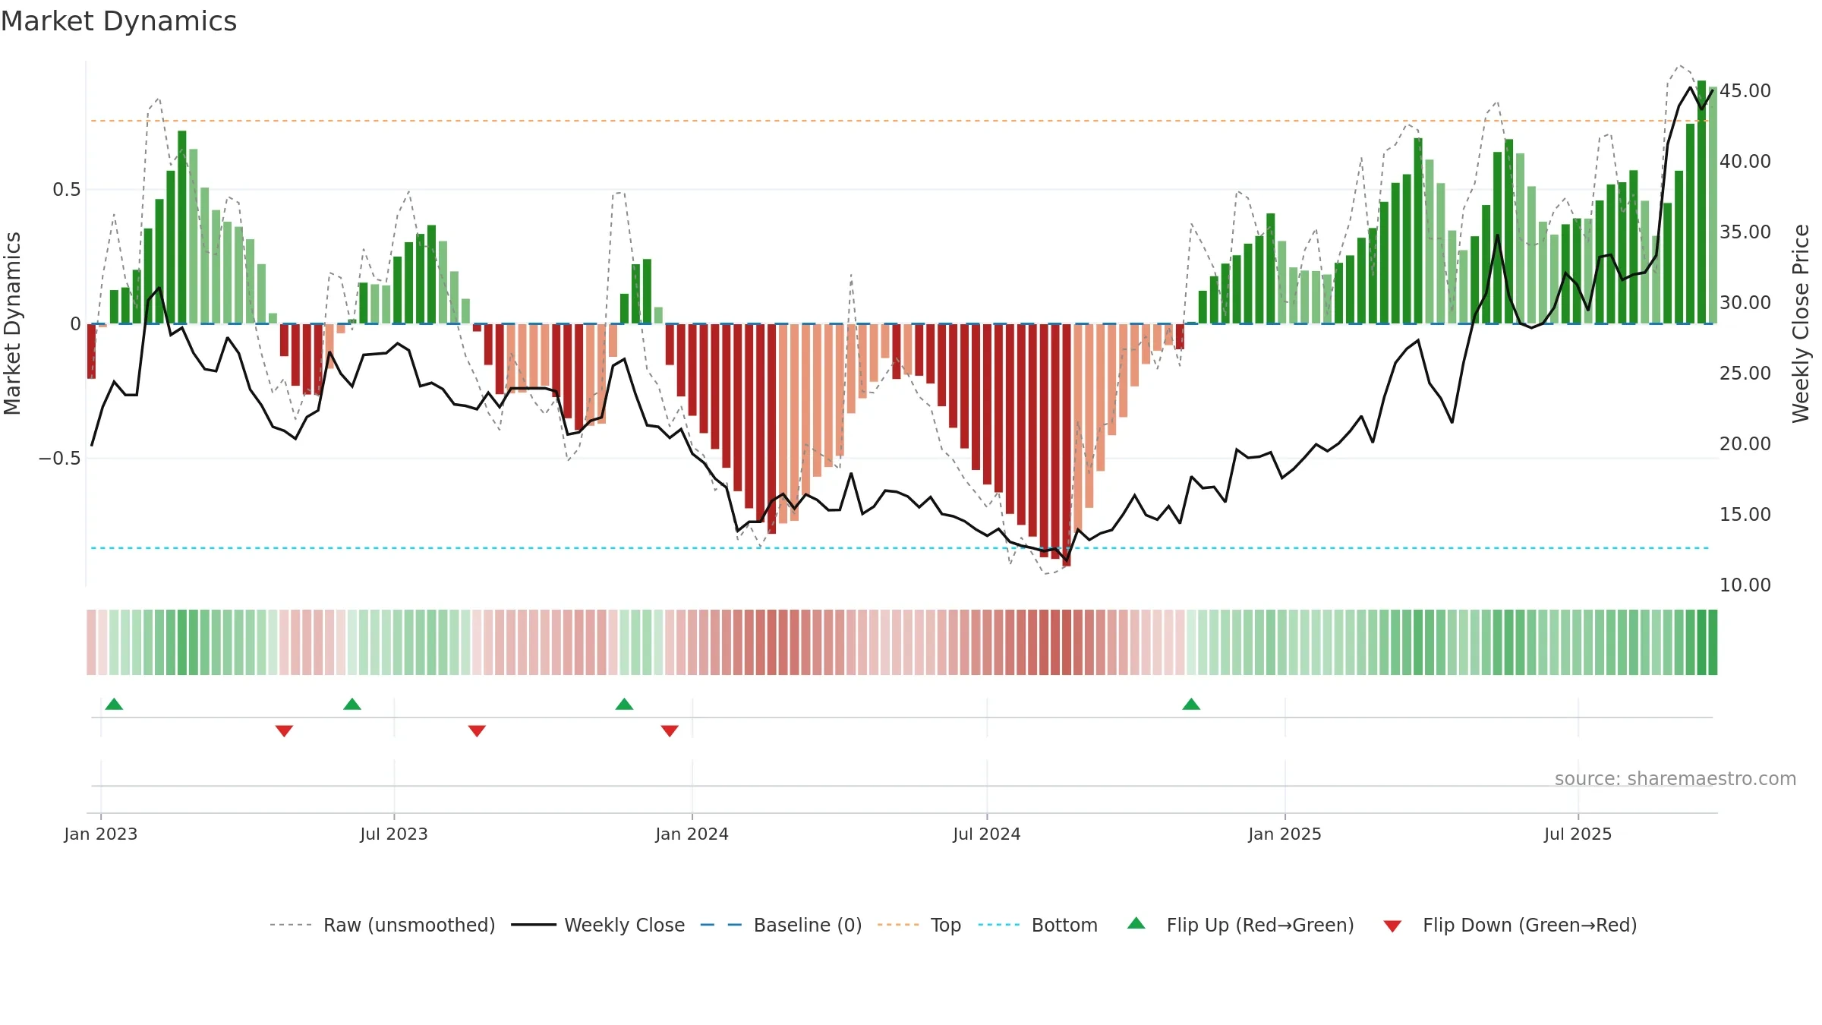This screenshot has width=1822, height=1025.
Task: Click the 0.5 left axis tick
Action: pos(67,190)
